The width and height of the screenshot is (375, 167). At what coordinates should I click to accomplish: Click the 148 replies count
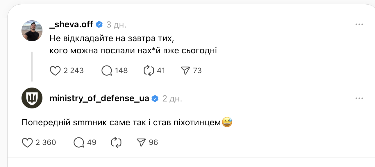click(x=121, y=70)
